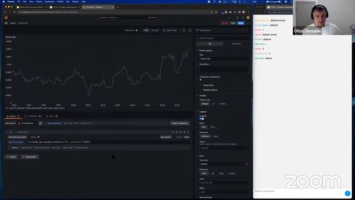The width and height of the screenshot is (355, 200).
Task: Expand the Repeat options section
Action: (x=210, y=90)
